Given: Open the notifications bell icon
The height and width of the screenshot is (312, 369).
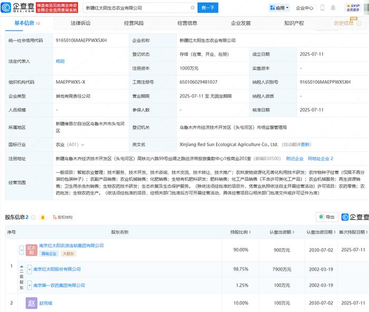Looking at the screenshot, I should coord(333,8).
